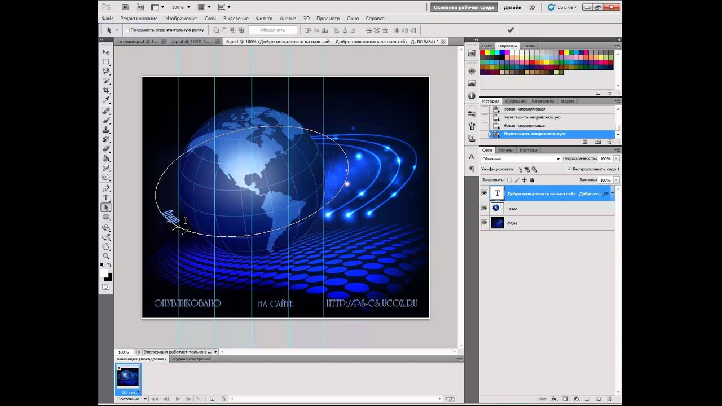This screenshot has width=722, height=406.
Task: Play the animation
Action: click(178, 399)
